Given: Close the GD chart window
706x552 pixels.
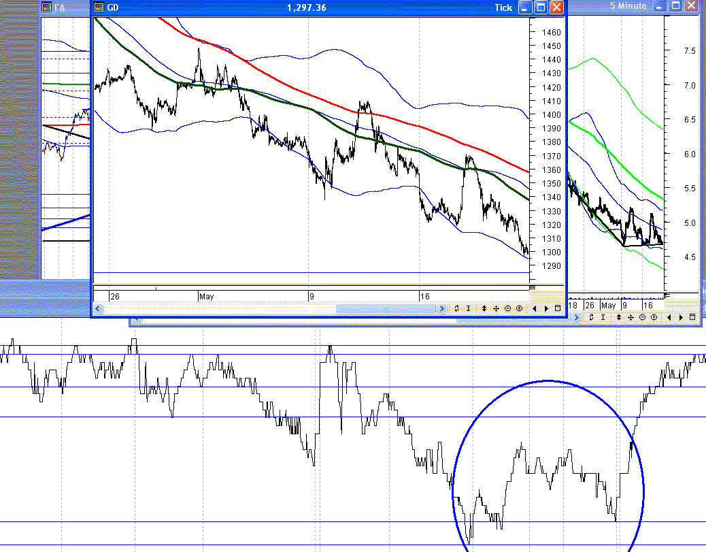Looking at the screenshot, I should coord(556,7).
